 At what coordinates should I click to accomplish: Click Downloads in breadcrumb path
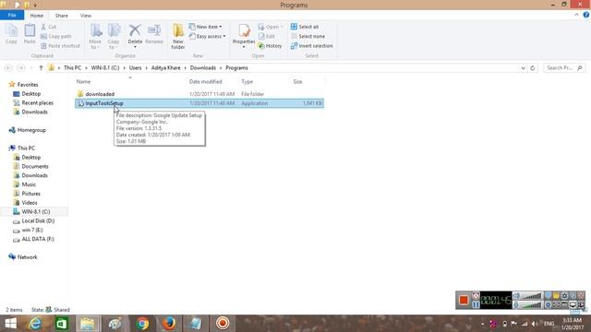203,68
